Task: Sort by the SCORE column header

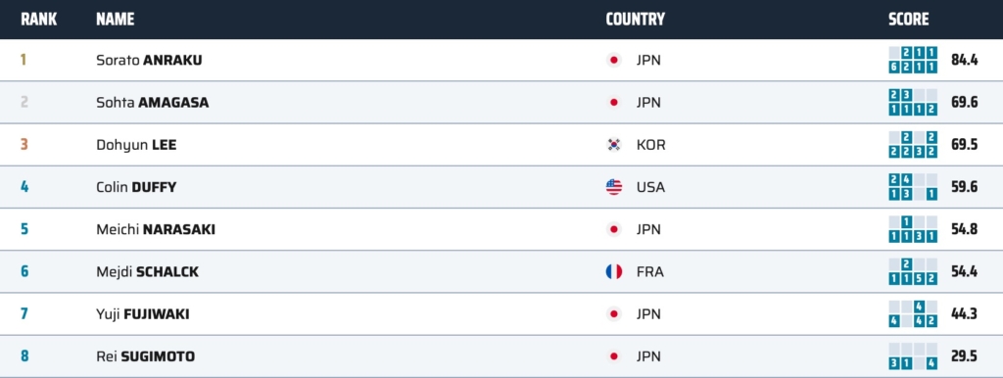Action: 908,20
